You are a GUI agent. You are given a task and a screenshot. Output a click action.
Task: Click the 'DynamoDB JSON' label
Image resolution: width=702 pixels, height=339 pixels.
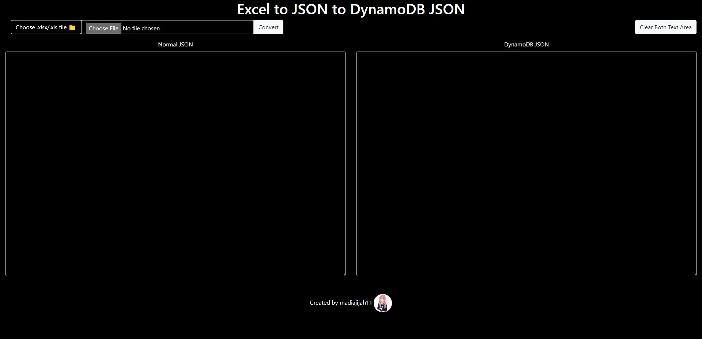click(x=526, y=45)
